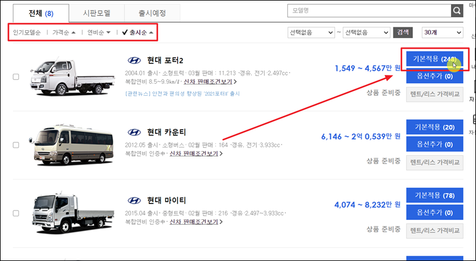
Task: Open 신차 판매조건보기 link for 포터2
Action: (x=208, y=81)
